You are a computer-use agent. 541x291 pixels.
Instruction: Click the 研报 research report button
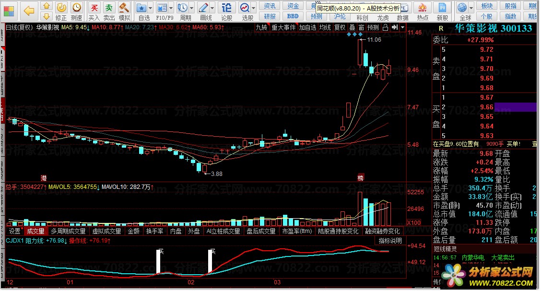click(x=270, y=16)
